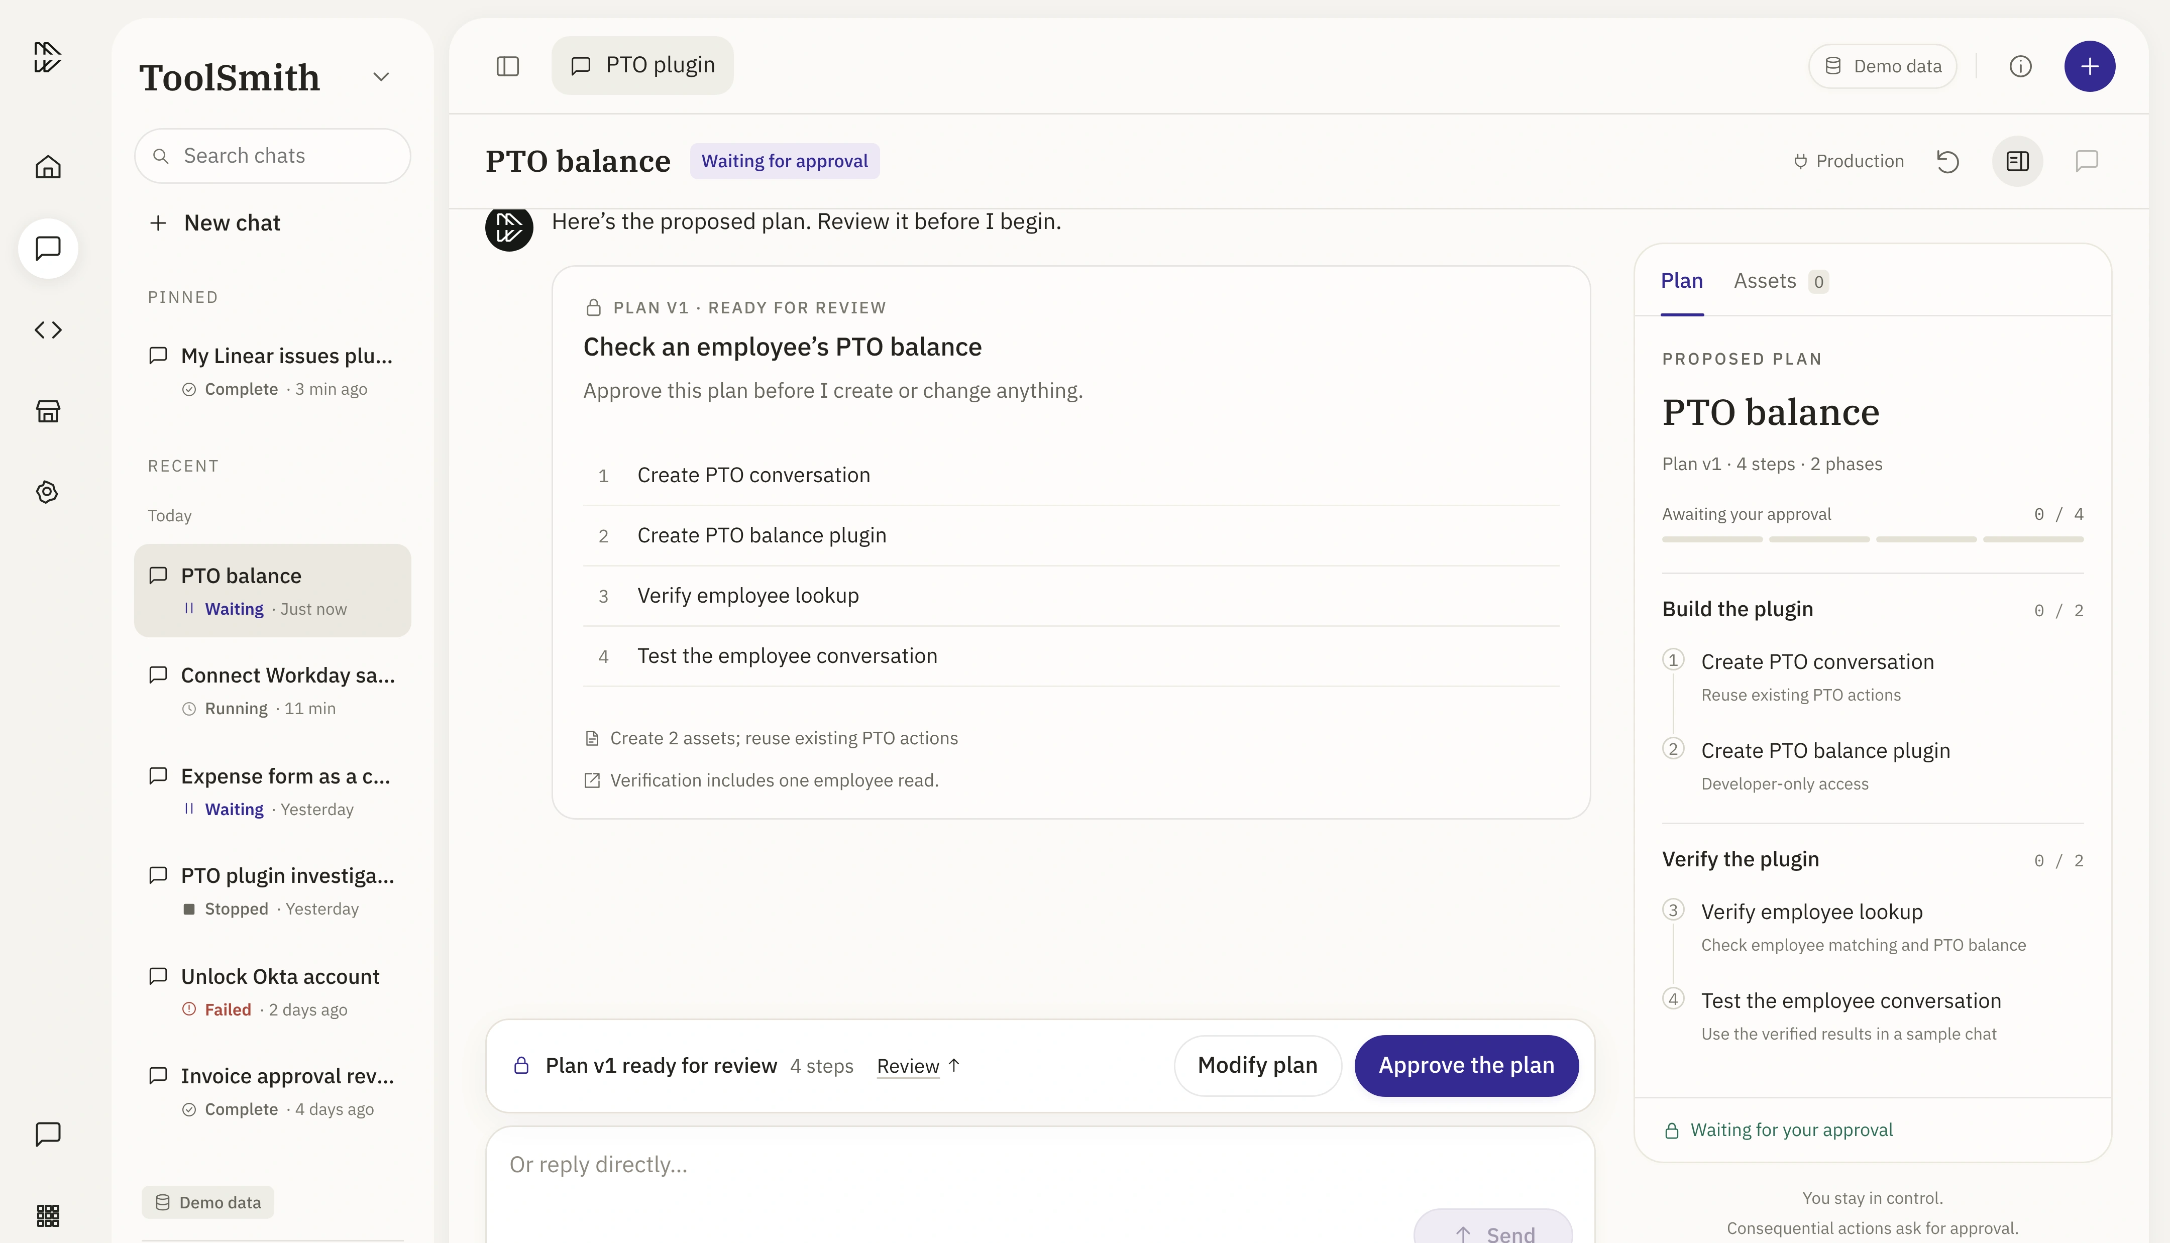
Task: Click the Awaiting your approval progress bar
Action: (x=1872, y=539)
